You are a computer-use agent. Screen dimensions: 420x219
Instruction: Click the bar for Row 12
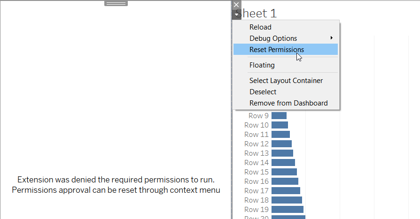click(281, 144)
